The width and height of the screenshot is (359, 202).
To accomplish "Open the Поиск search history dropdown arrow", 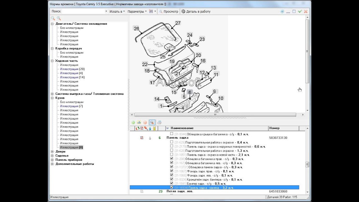I will (106, 12).
